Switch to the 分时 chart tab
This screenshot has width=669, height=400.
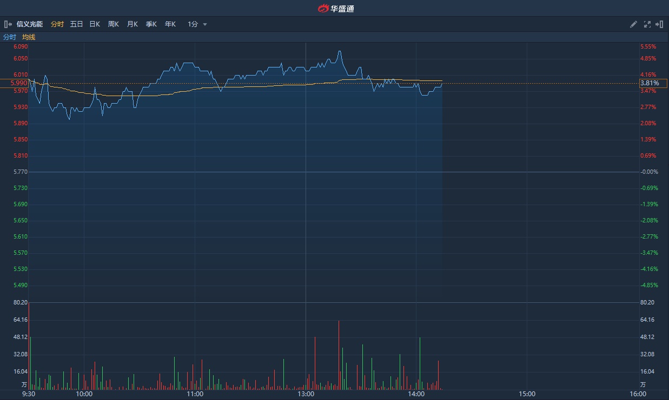pyautogui.click(x=57, y=24)
